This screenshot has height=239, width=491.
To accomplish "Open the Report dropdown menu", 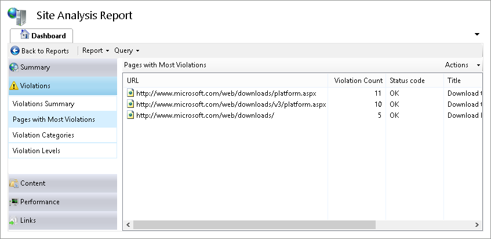I will pyautogui.click(x=96, y=51).
